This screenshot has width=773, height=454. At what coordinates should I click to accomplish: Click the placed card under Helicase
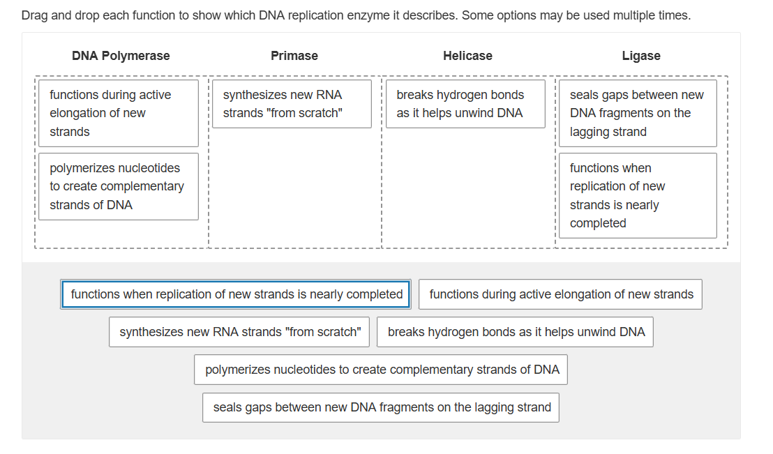465,104
